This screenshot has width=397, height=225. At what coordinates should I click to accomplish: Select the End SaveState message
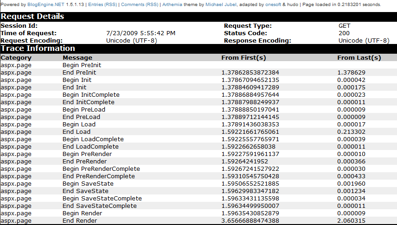click(x=86, y=191)
